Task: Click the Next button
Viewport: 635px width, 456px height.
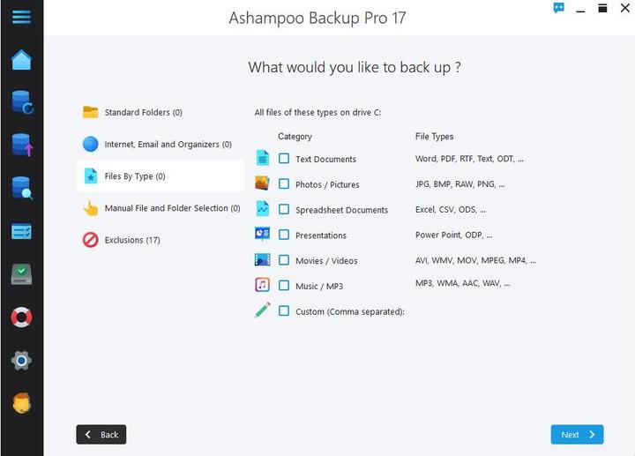Action: click(577, 434)
